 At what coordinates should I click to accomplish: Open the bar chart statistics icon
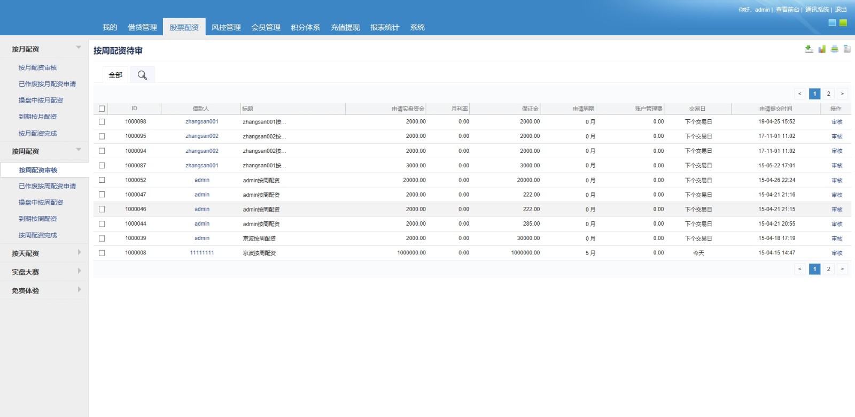tap(822, 49)
